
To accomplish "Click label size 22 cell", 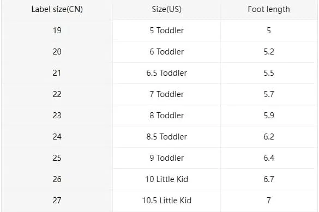I will click(57, 94).
